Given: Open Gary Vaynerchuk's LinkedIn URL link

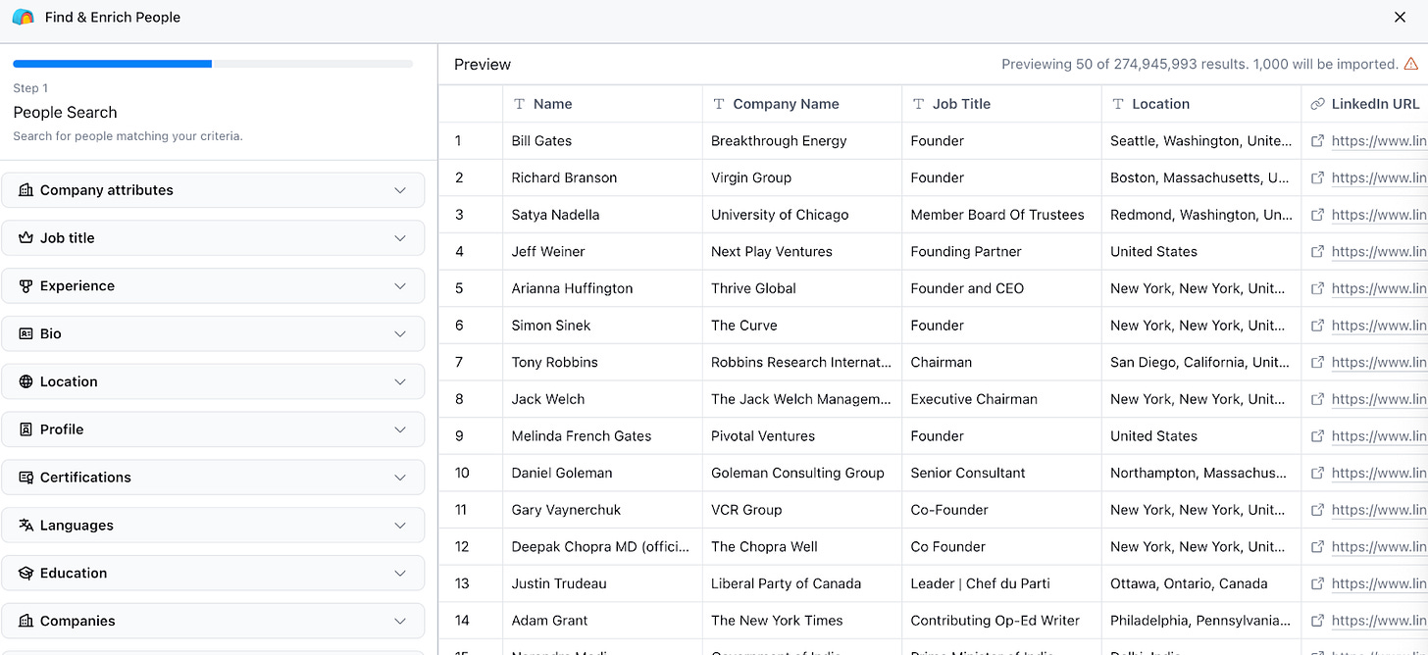Looking at the screenshot, I should (x=1379, y=510).
